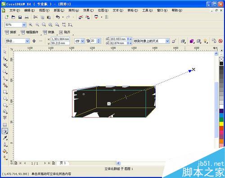
Task: Select the Freehand curve tool
Action: click(5, 78)
